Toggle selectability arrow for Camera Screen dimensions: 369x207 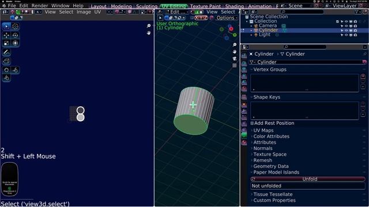coord(342,26)
